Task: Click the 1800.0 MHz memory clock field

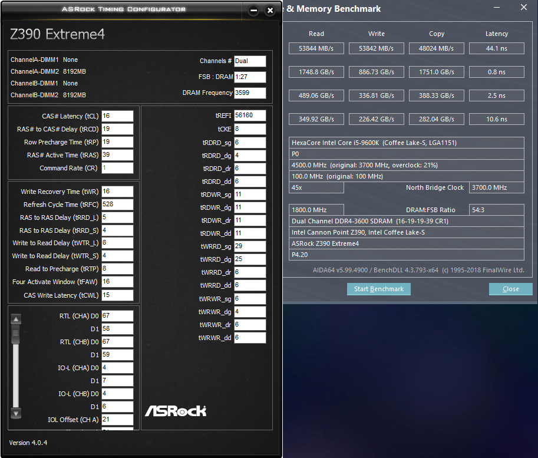Action: point(316,210)
